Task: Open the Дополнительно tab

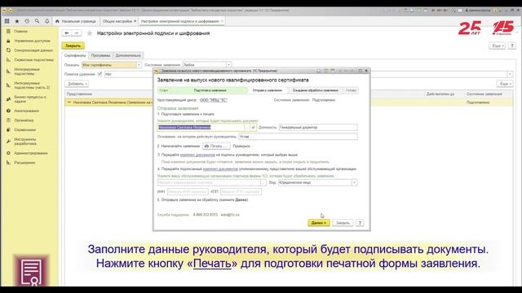Action: (128, 55)
